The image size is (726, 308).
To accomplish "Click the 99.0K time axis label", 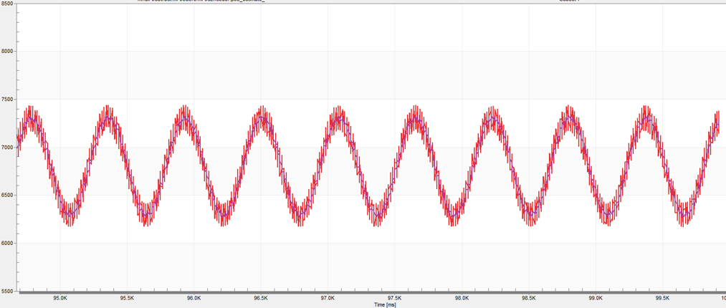I will click(596, 298).
